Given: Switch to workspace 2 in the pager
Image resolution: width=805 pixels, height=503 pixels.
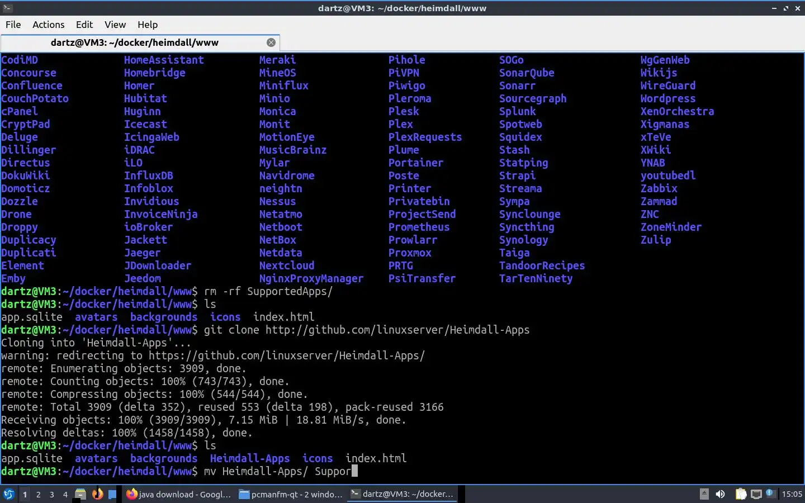Looking at the screenshot, I should (38, 494).
